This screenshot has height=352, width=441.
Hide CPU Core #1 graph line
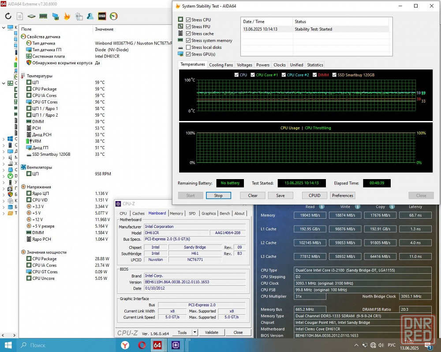pos(253,75)
